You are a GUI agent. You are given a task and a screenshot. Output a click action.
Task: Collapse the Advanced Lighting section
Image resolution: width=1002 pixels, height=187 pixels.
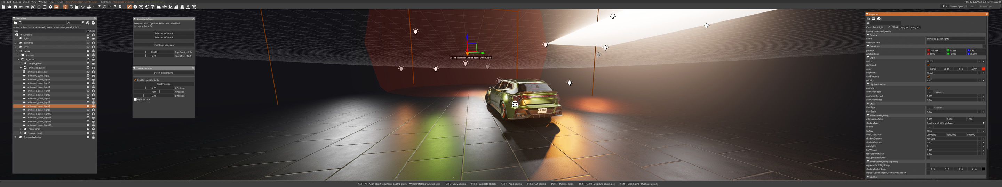[868, 115]
